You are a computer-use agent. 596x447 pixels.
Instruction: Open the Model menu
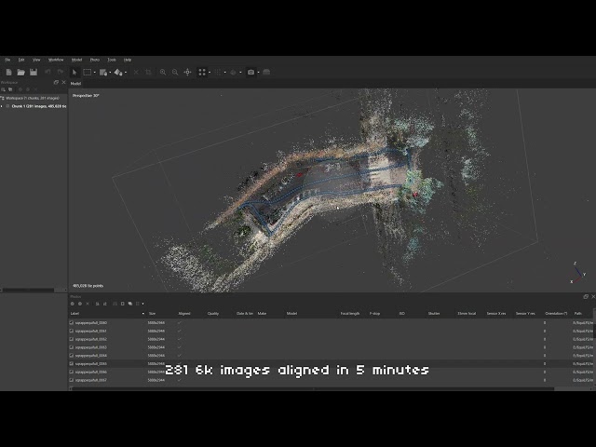tap(76, 60)
